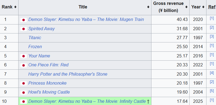Open reference [4] in Harry Potter row
The width and height of the screenshot is (216, 105).
coord(212,73)
